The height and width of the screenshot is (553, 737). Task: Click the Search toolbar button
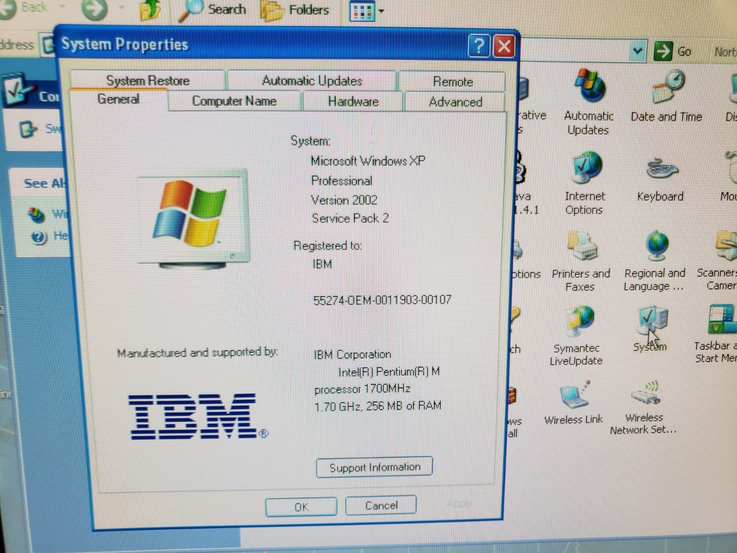(x=213, y=9)
